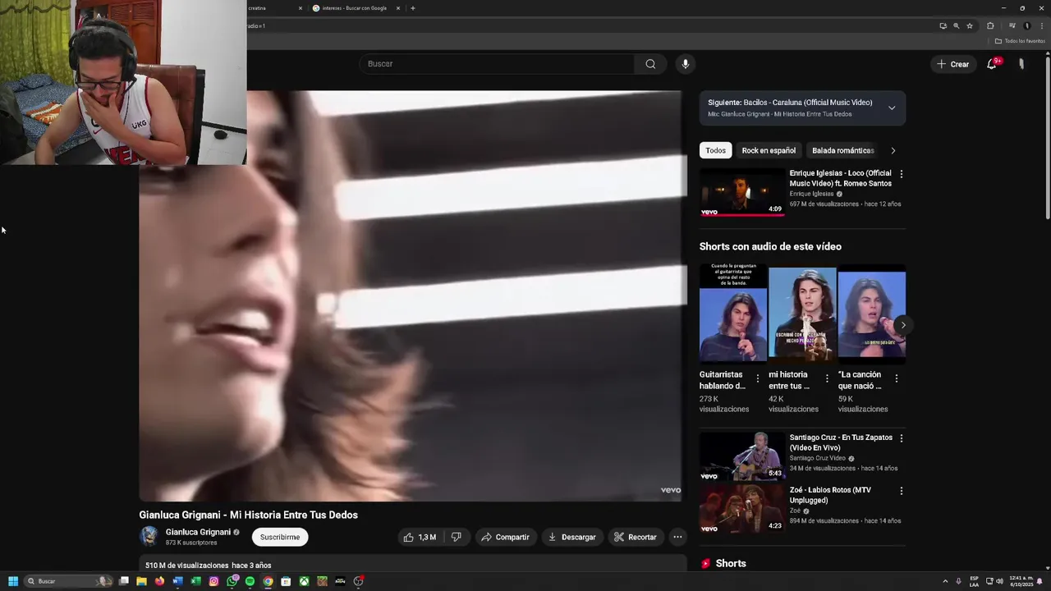Click the Descargar download button

(572, 537)
